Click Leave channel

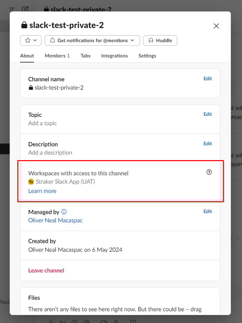click(46, 270)
